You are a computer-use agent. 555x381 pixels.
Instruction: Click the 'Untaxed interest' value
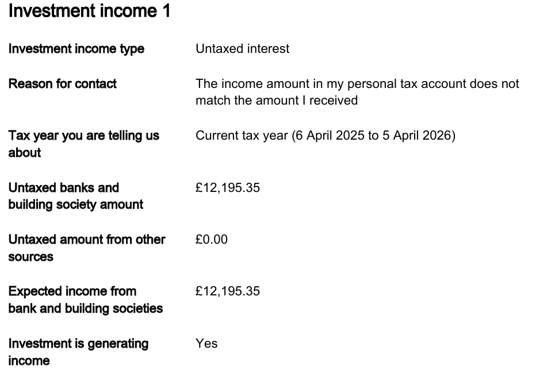pos(243,48)
